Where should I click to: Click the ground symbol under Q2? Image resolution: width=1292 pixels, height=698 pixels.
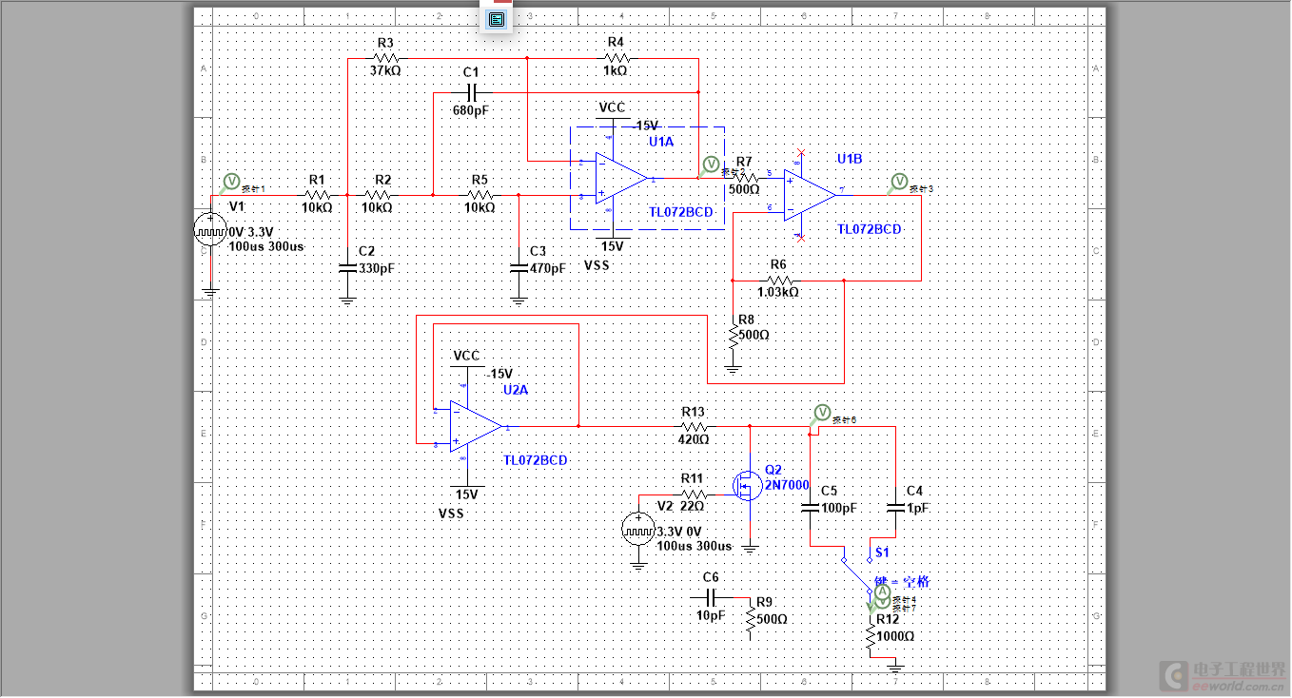pos(750,547)
